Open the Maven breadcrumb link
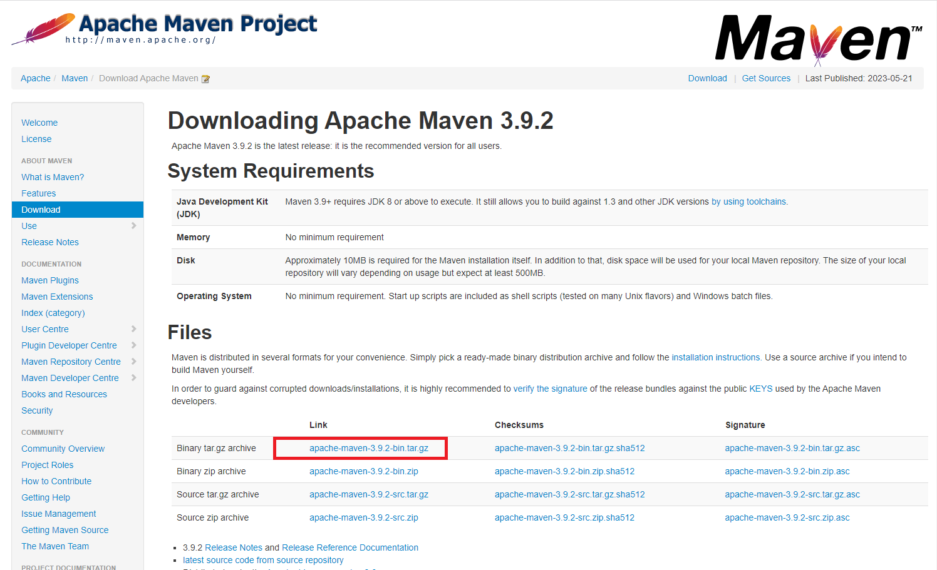 [x=75, y=78]
